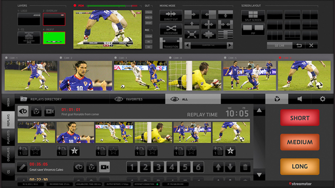The width and height of the screenshot is (335, 188).
Task: Toggle the HD recording button under REC
Action: pyautogui.click(x=149, y=42)
